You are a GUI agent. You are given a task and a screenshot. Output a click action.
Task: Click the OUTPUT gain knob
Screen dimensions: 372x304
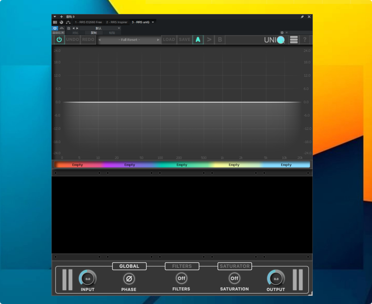coord(276,278)
